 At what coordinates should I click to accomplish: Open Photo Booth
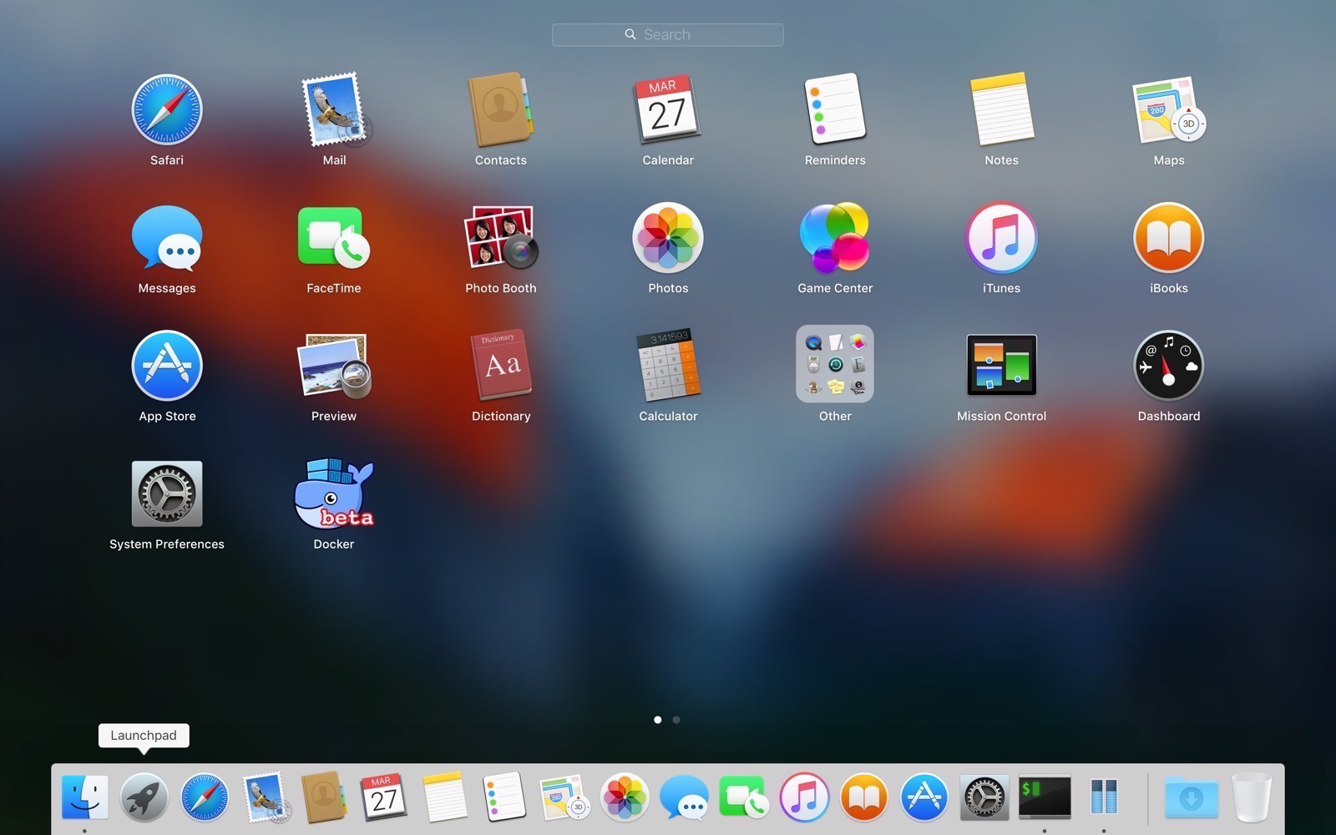(500, 237)
